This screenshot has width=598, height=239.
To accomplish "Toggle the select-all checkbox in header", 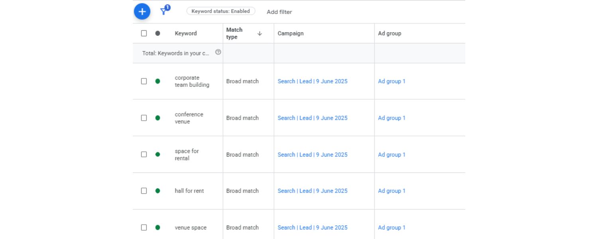I will tap(144, 33).
